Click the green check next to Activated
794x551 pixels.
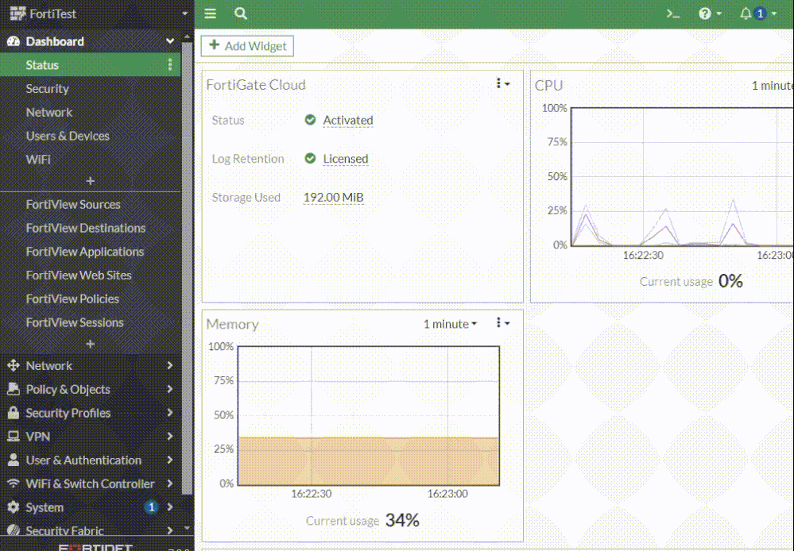click(x=311, y=120)
